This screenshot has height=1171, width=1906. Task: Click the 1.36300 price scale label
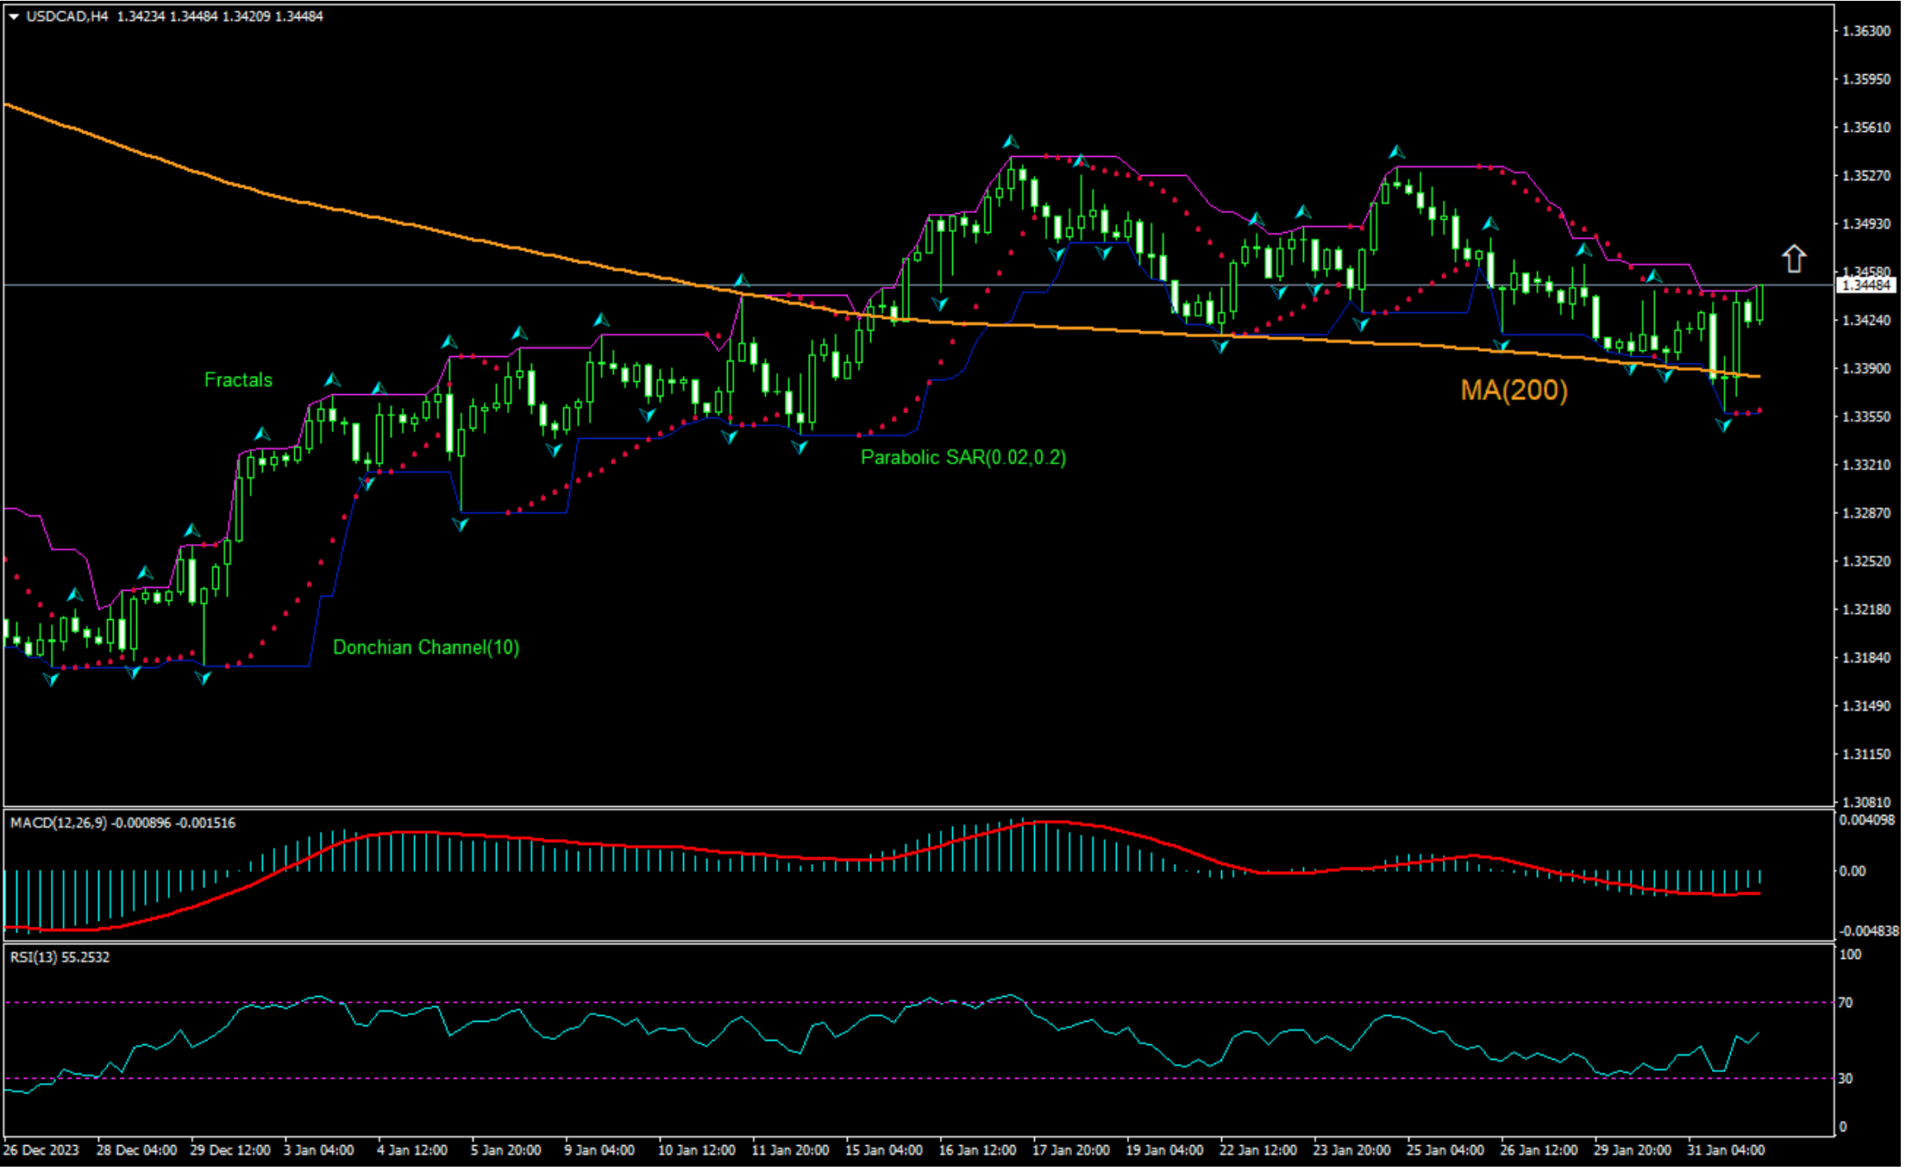(x=1865, y=31)
